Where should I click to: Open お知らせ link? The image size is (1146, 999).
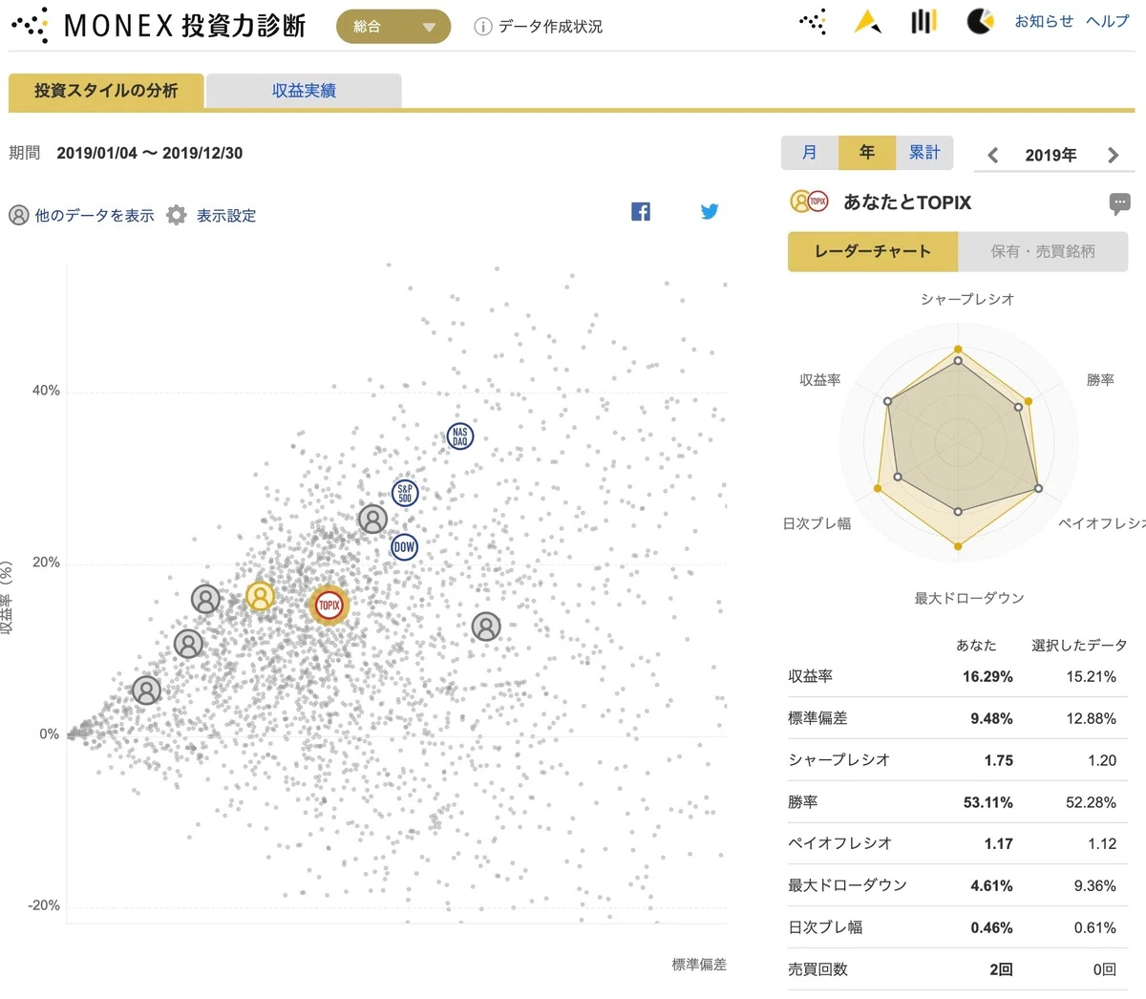(1044, 21)
